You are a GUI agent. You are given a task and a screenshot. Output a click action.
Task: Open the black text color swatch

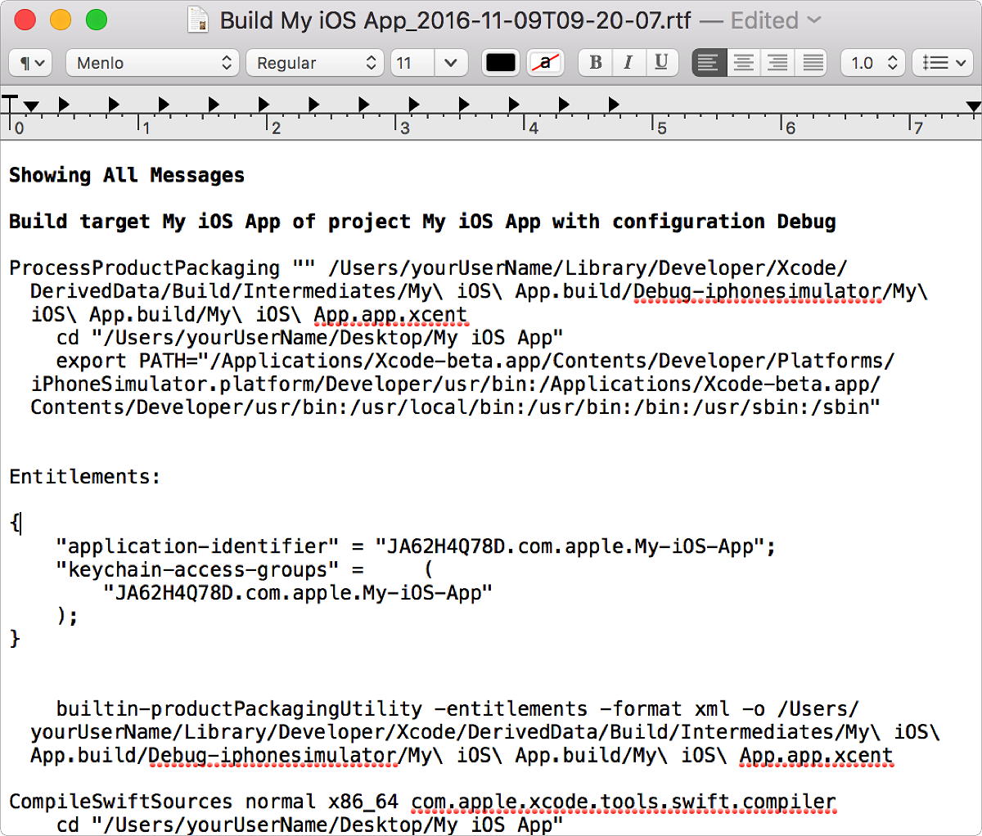coord(501,63)
